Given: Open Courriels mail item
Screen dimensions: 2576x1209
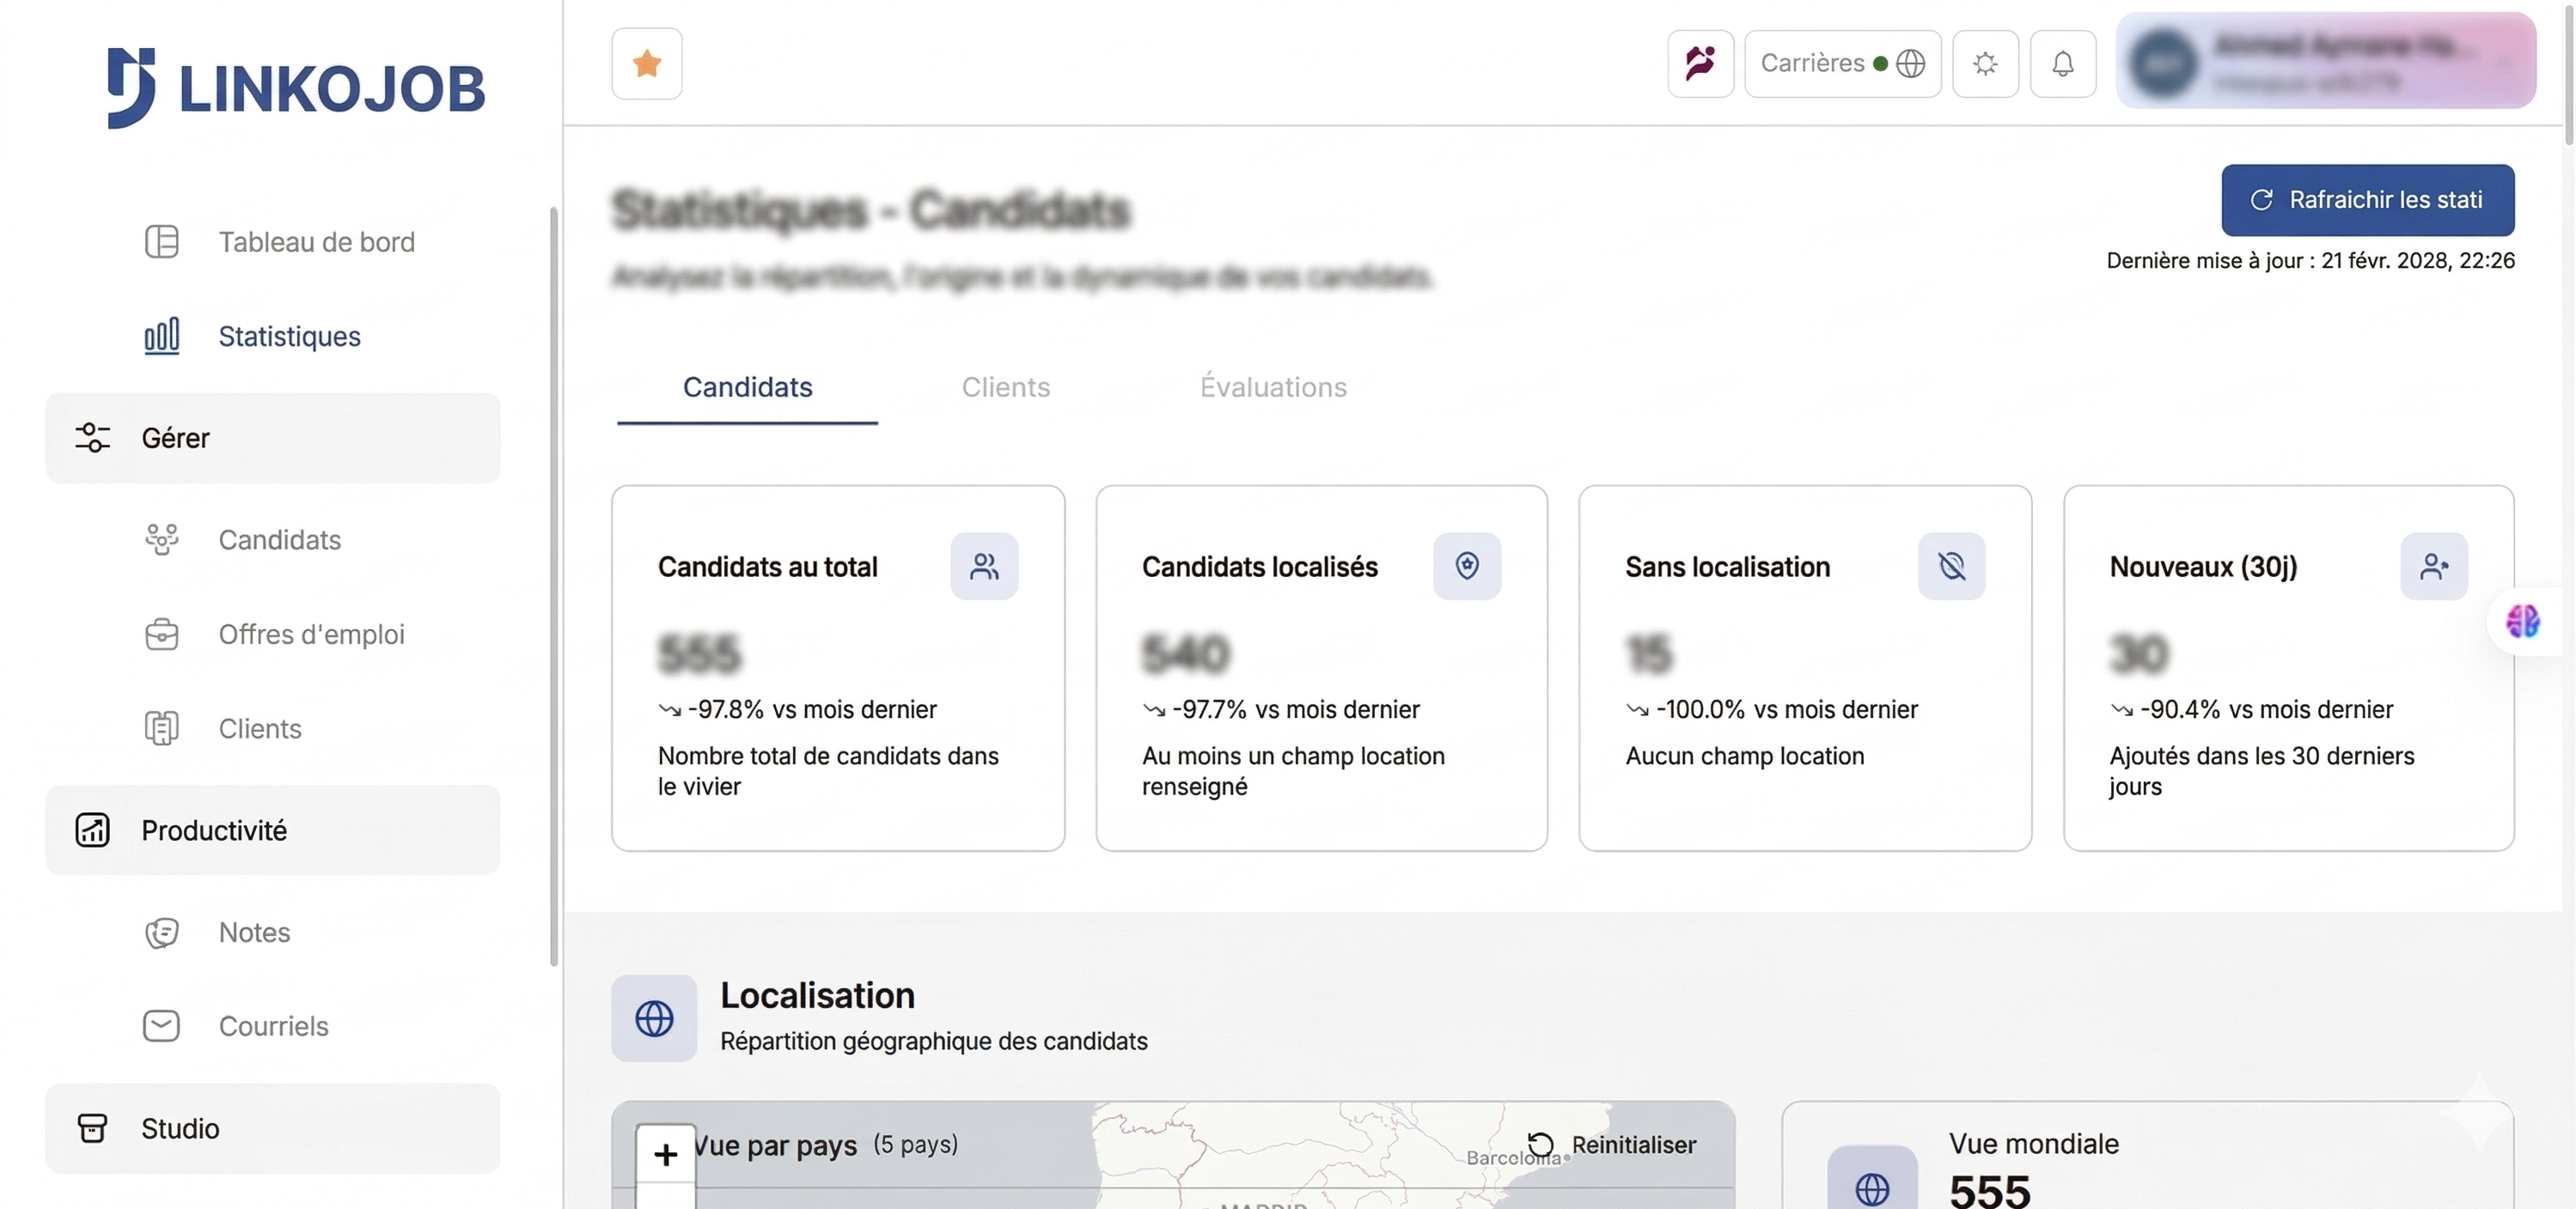Looking at the screenshot, I should [x=272, y=1026].
